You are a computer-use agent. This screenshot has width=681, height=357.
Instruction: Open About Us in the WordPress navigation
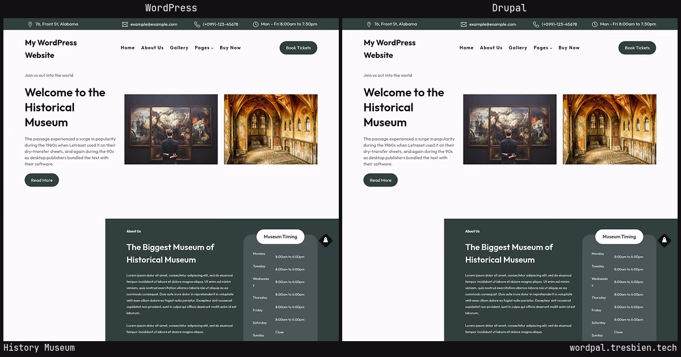click(x=152, y=48)
